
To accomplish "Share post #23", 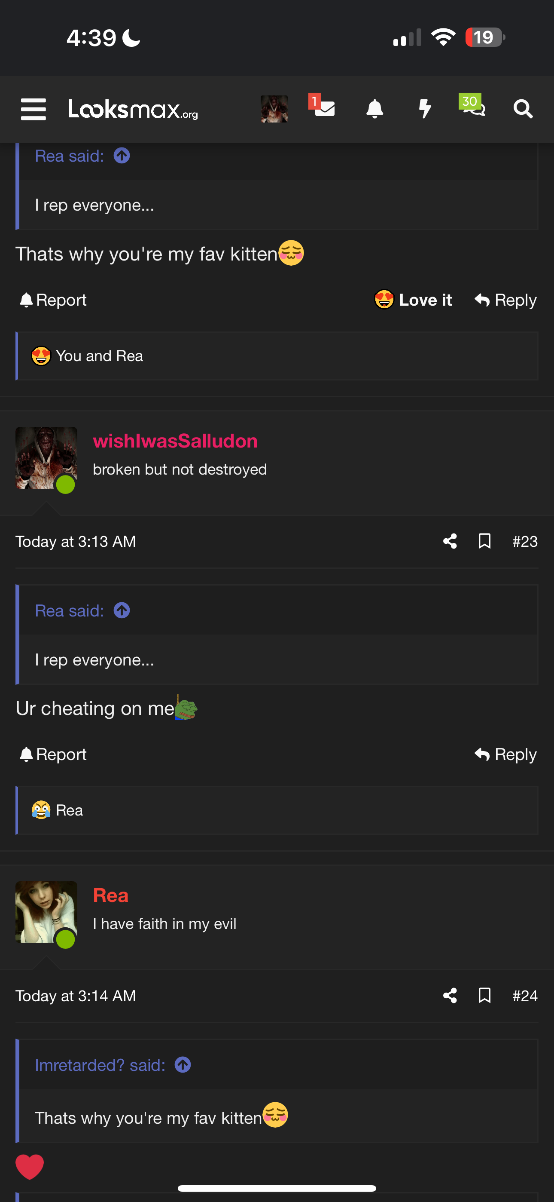I will click(450, 541).
